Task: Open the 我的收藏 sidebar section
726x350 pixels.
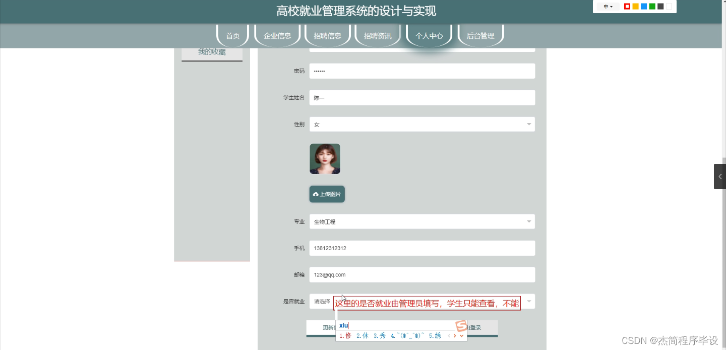Action: [211, 50]
